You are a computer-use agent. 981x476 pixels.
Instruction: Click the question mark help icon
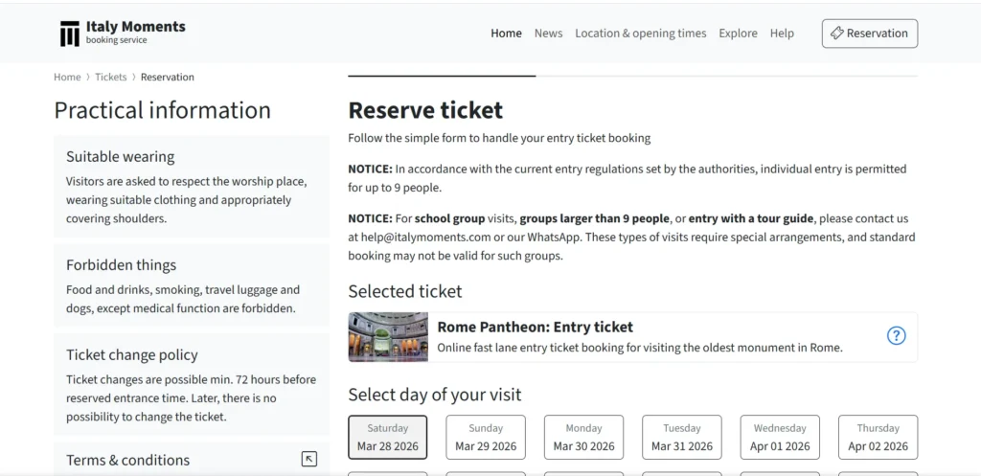[x=896, y=336]
